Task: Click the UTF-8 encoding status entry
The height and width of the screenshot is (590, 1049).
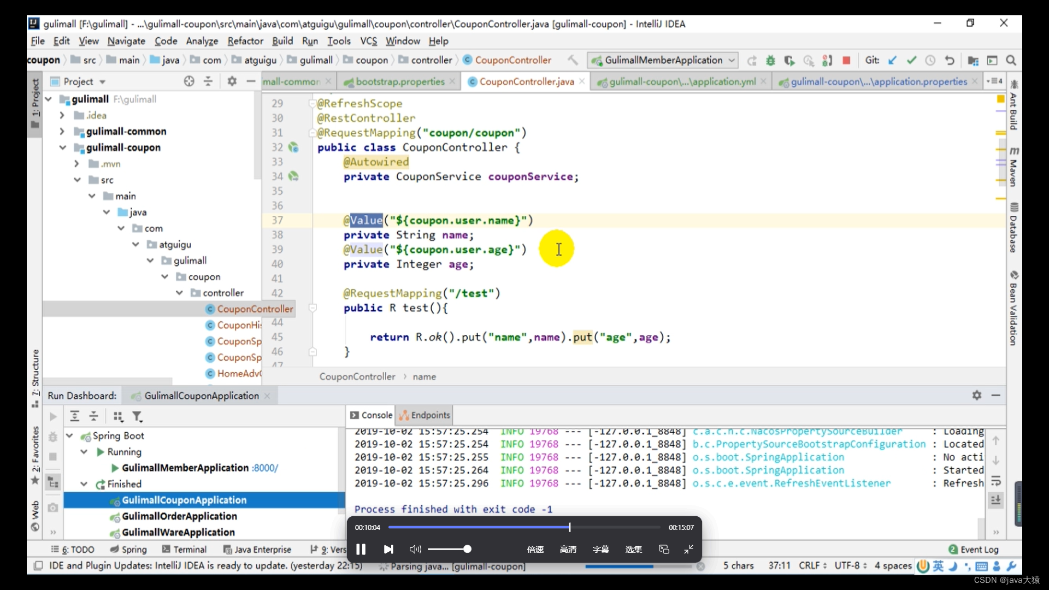Action: pyautogui.click(x=850, y=566)
